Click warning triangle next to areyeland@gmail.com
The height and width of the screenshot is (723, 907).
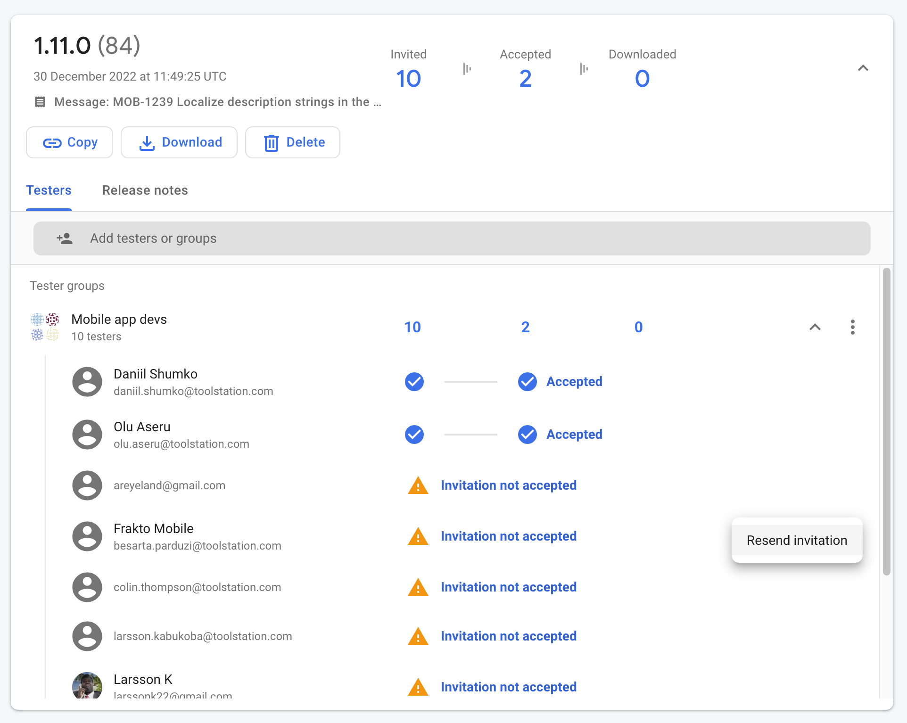[x=418, y=485]
